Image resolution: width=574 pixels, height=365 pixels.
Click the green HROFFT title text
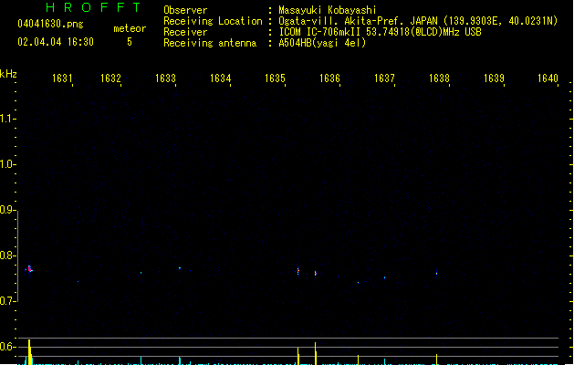click(93, 7)
